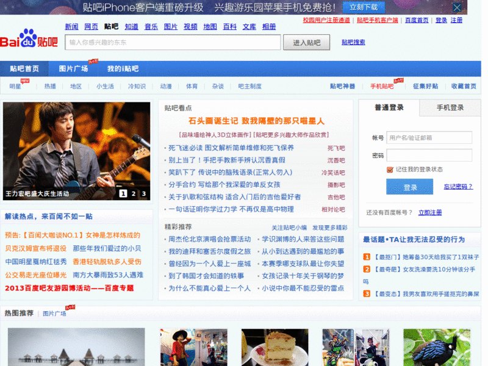Open 视频 in top navigation
The height and width of the screenshot is (366, 488).
click(190, 27)
